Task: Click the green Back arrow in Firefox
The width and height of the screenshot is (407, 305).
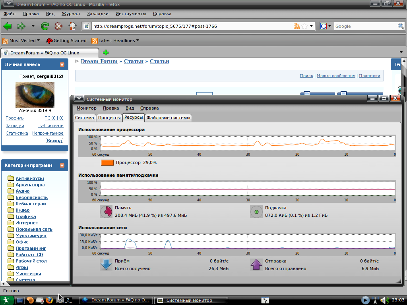Action: pos(8,26)
